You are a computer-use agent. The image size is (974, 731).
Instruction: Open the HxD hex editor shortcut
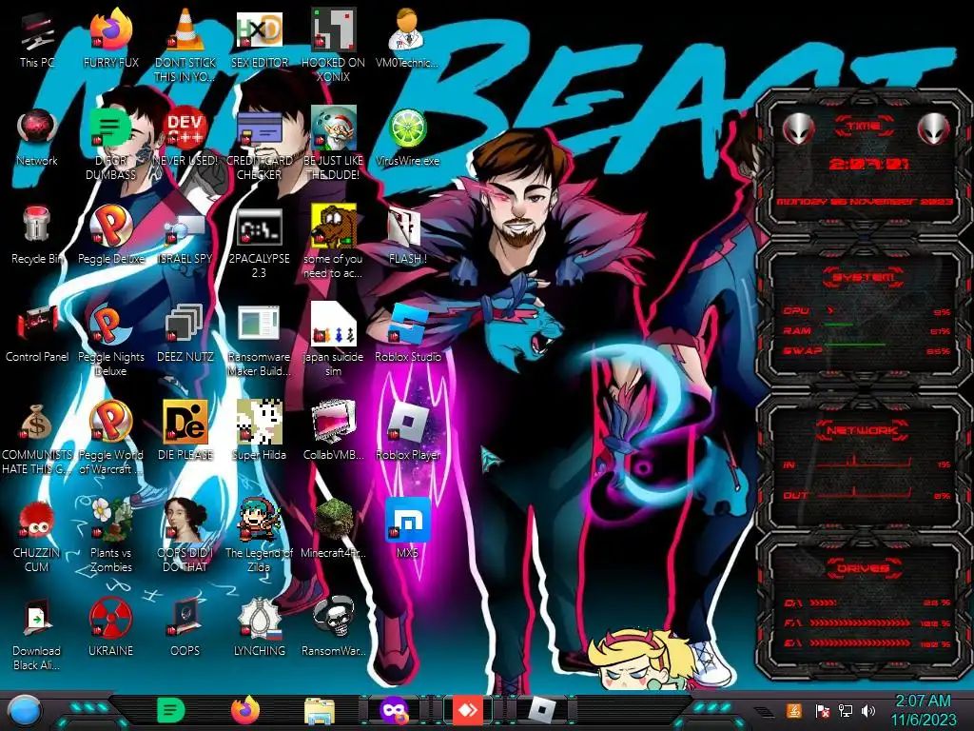point(259,30)
